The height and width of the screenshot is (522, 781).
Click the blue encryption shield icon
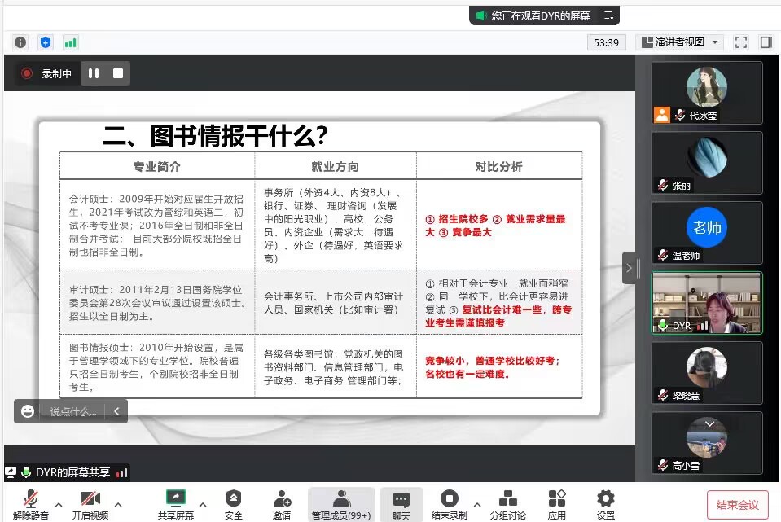(x=46, y=42)
